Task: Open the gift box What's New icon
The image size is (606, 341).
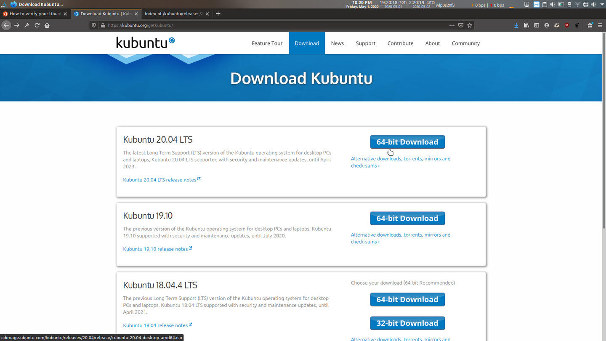Action: pyautogui.click(x=590, y=25)
